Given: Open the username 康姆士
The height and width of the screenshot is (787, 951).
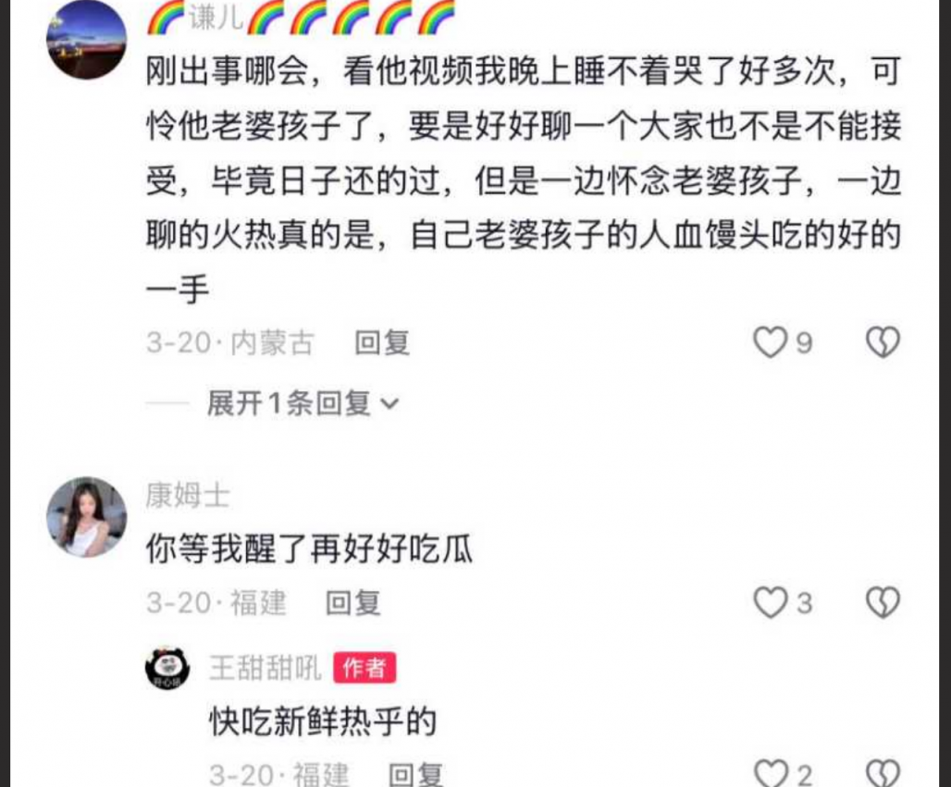Looking at the screenshot, I should pos(188,496).
